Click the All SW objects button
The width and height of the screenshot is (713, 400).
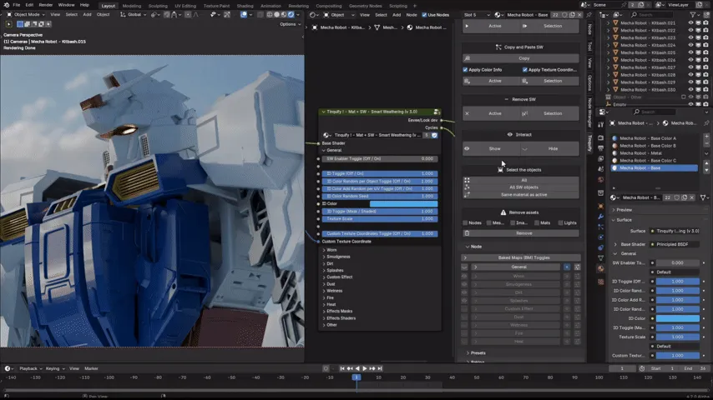pos(521,187)
